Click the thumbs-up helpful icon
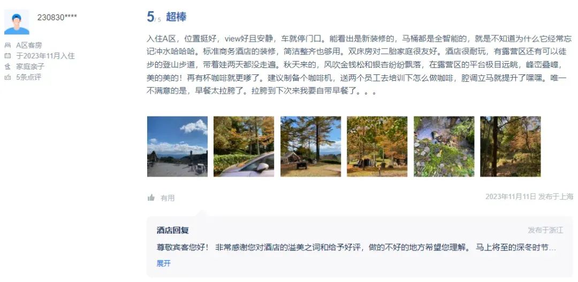 (x=151, y=198)
